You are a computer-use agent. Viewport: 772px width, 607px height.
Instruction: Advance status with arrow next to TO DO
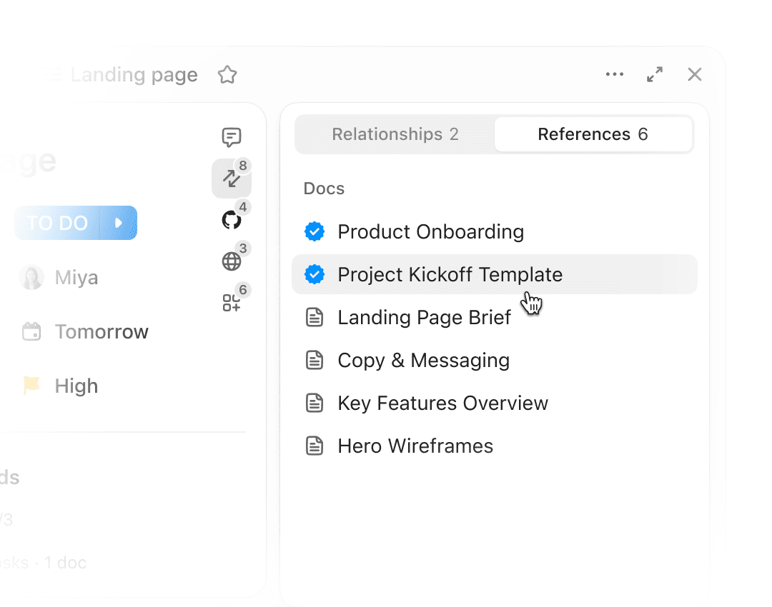(118, 223)
